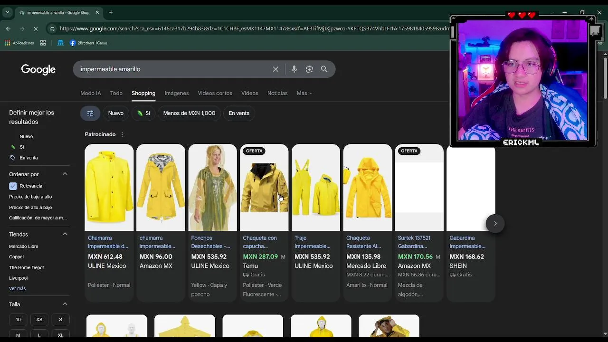Image resolution: width=608 pixels, height=342 pixels.
Task: Click the En venta tag icon in sidebar
Action: pyautogui.click(x=13, y=158)
